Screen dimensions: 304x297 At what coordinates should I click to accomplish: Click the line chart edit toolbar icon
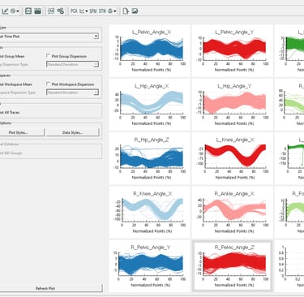pyautogui.click(x=5, y=11)
